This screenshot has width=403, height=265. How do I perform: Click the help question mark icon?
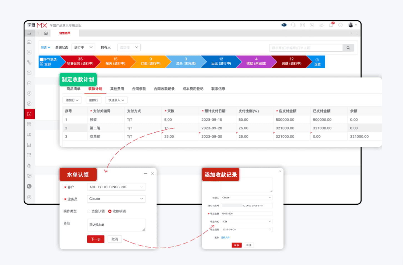[340, 25]
